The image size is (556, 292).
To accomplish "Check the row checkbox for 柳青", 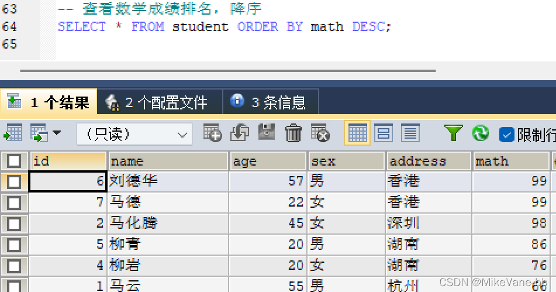I will pos(14,245).
